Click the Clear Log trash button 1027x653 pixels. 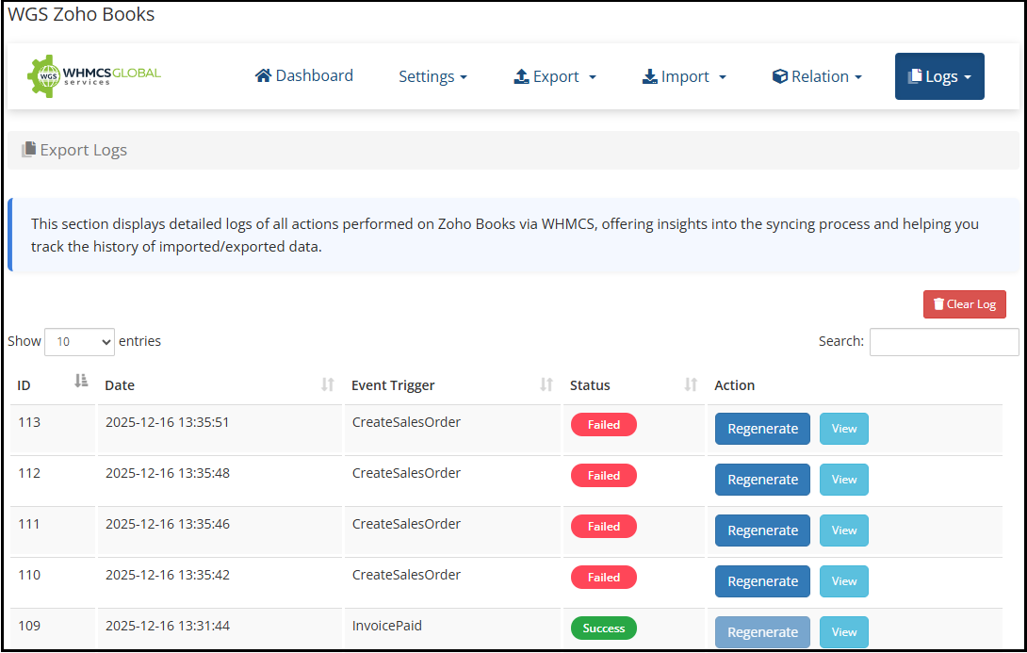click(x=965, y=304)
